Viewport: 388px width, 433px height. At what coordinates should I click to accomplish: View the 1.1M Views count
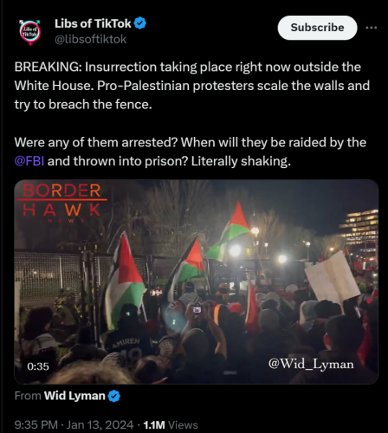pos(171,425)
